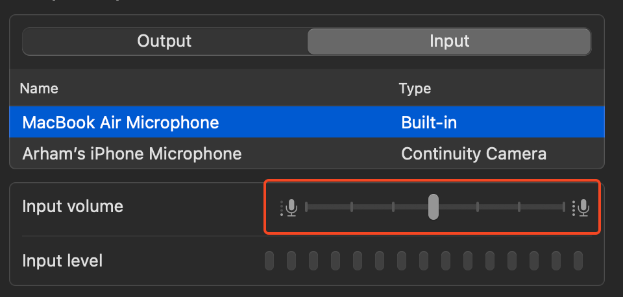Choose Arham's iPhone Microphone input
The width and height of the screenshot is (623, 297).
click(307, 154)
